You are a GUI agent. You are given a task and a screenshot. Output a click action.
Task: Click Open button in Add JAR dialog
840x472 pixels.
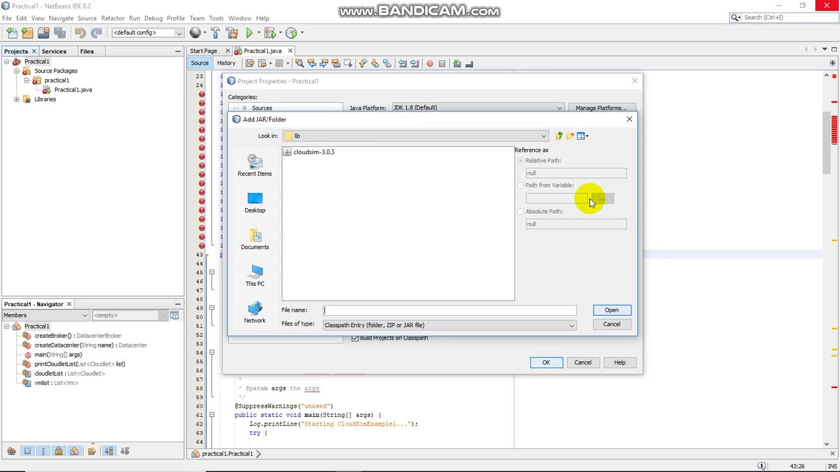[612, 310]
